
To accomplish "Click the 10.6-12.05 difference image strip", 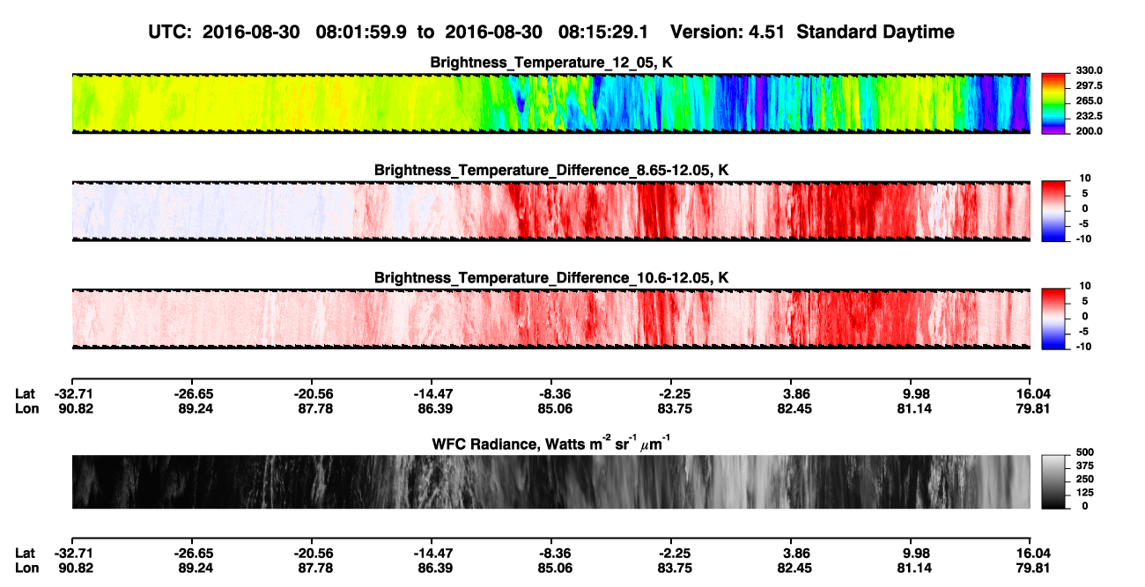I will [550, 319].
